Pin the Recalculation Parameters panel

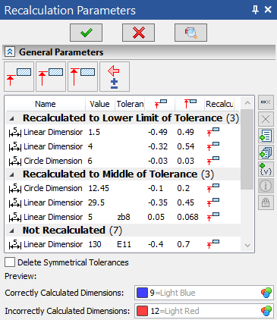255,10
